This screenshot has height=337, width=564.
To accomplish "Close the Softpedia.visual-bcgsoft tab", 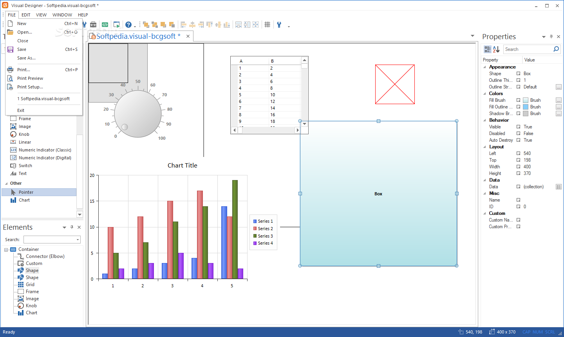I will pos(188,36).
